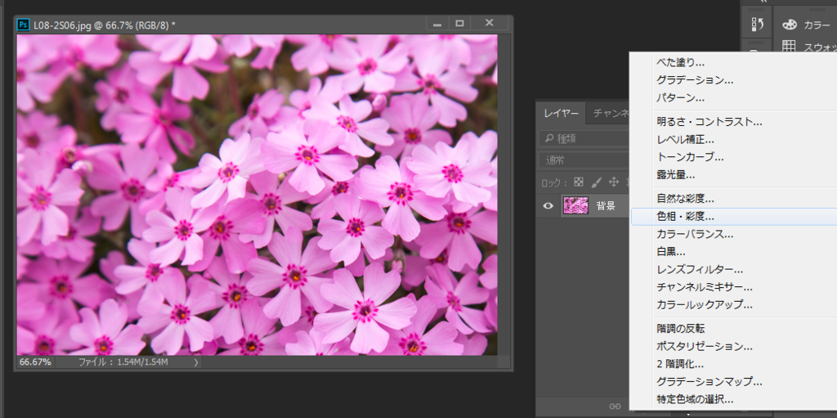
Task: Click the lock image pixels brush icon
Action: (597, 182)
